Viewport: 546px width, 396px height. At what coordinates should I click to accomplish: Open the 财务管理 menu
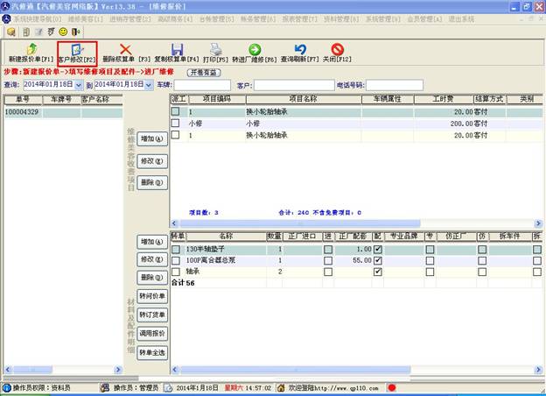coord(257,18)
